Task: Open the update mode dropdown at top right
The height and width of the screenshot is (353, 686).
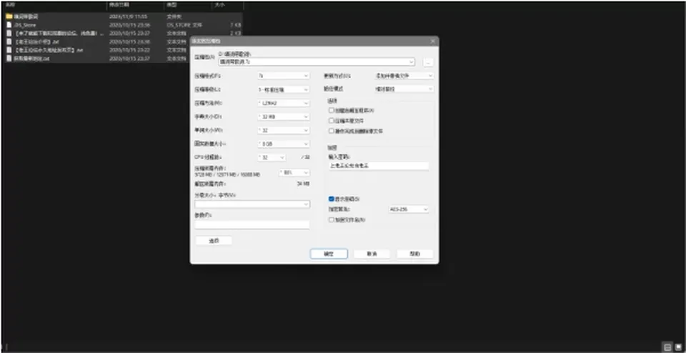Action: tap(404, 76)
